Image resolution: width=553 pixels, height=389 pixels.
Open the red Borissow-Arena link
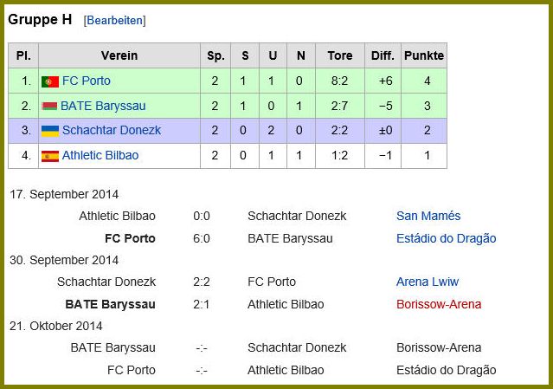[439, 304]
